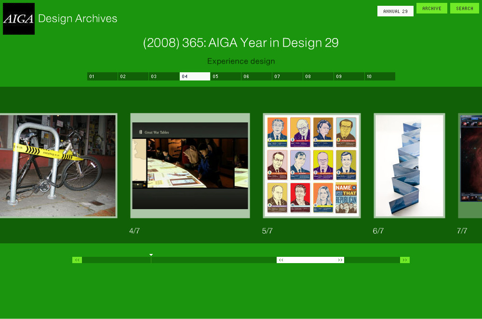Click the green scroll-left arrow button
This screenshot has width=482, height=319.
(77, 260)
